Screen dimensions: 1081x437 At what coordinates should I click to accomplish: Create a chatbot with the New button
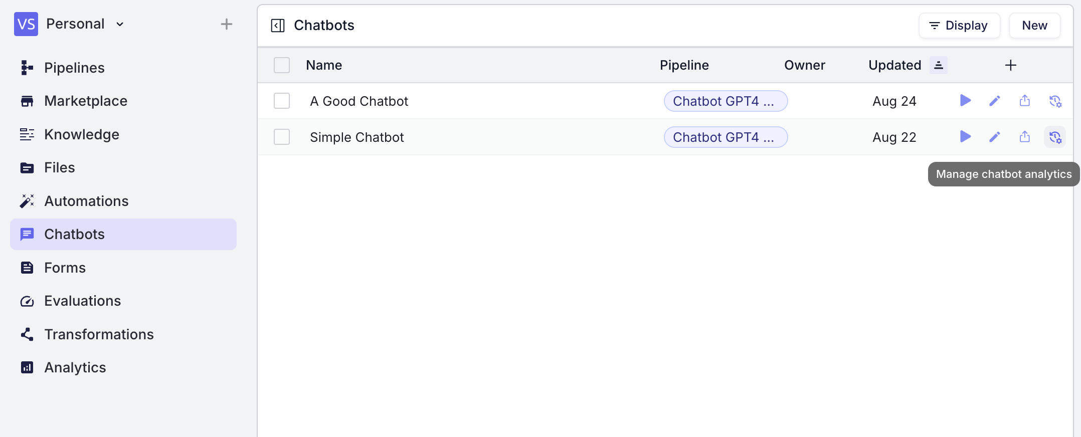pyautogui.click(x=1034, y=25)
